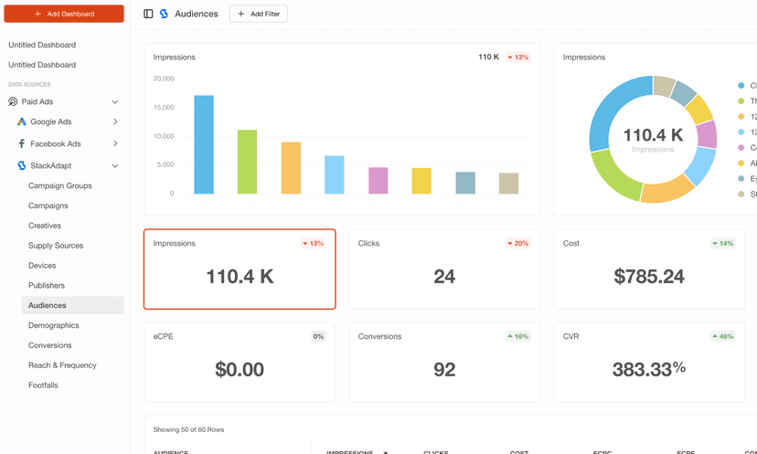
Task: Open the first Untitled Dashboard
Action: pyautogui.click(x=42, y=45)
